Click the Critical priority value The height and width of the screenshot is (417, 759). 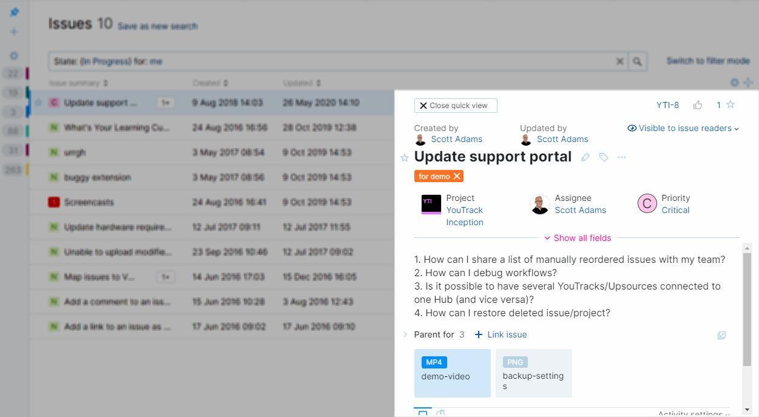[676, 210]
